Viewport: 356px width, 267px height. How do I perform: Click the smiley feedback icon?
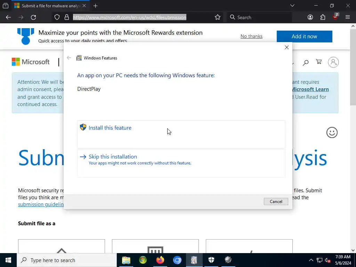click(x=332, y=132)
